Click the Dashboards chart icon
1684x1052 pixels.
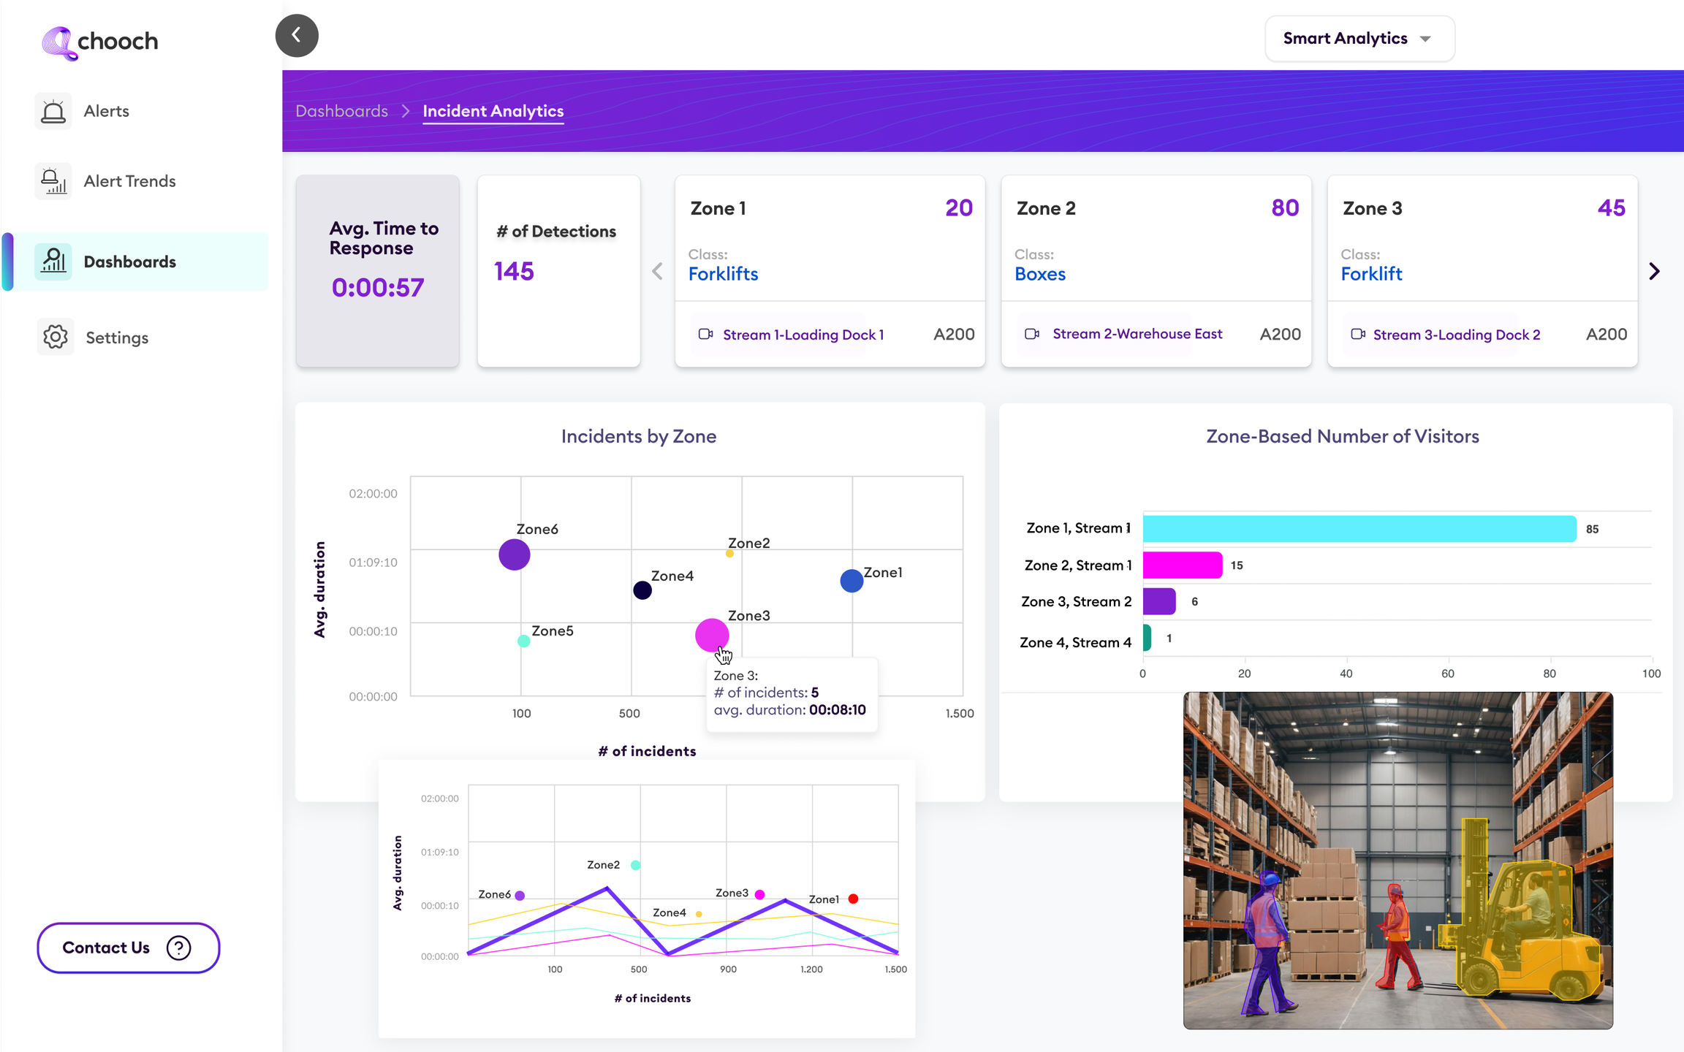coord(53,261)
